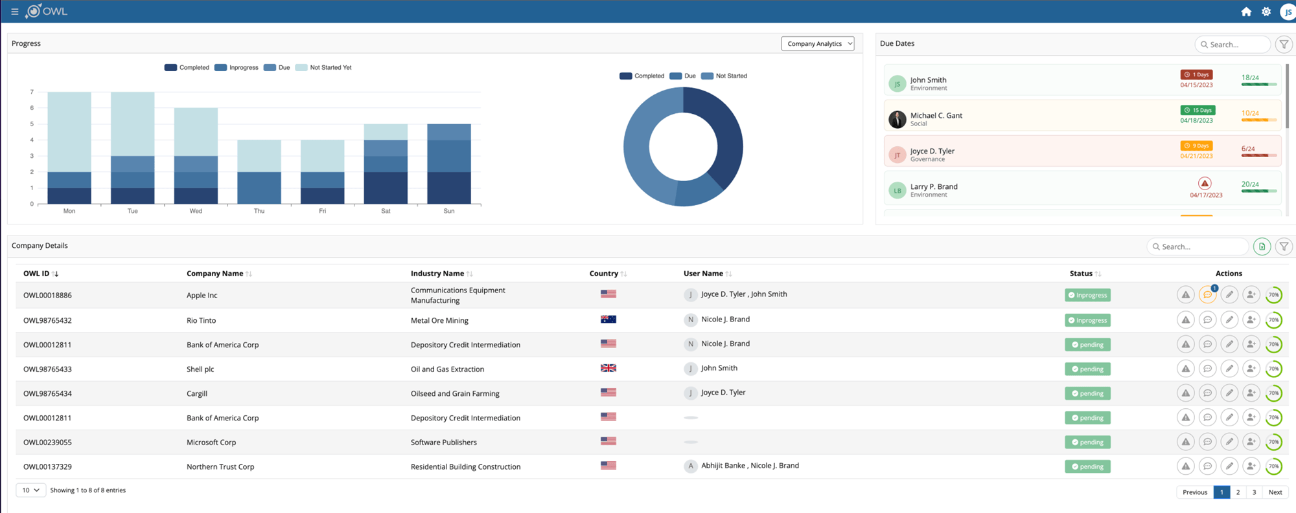Click Inprogress status badge for Apple Inc

[x=1087, y=295]
